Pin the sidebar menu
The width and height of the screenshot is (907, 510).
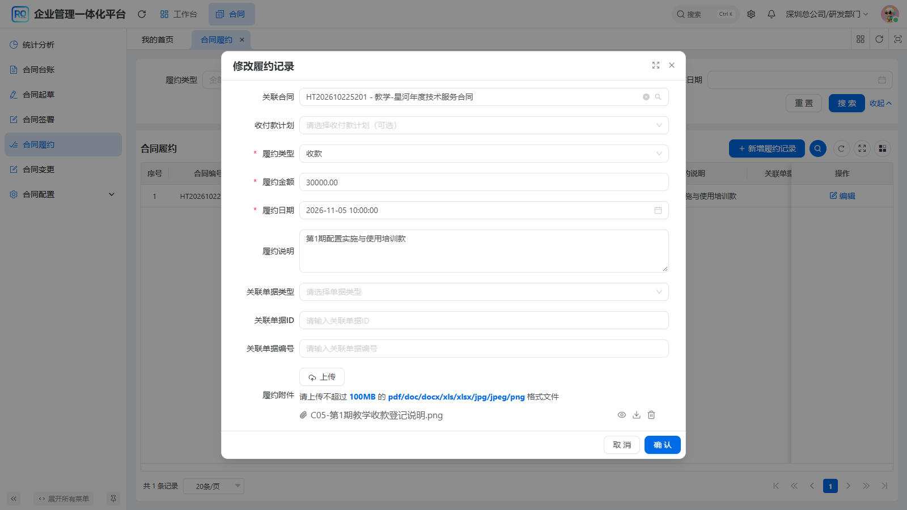click(x=113, y=499)
